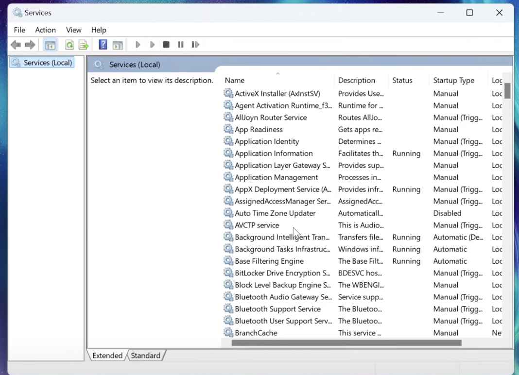The image size is (519, 375).
Task: Sort by the Startup Type column header
Action: (458, 80)
